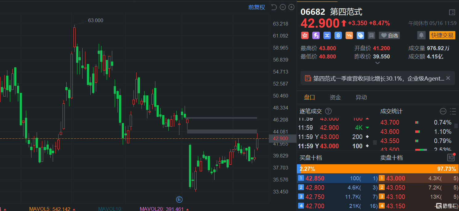The height and width of the screenshot is (211, 459).
Task: Click the 昨收价 39.550 value
Action: tap(381, 57)
